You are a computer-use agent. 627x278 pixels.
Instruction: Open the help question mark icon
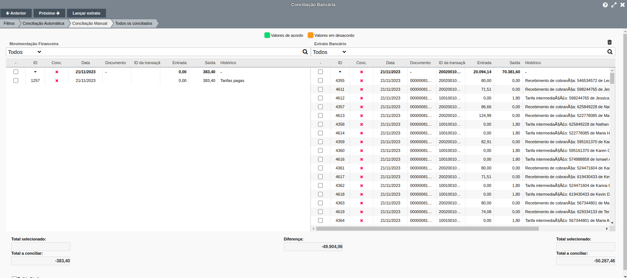[605, 5]
